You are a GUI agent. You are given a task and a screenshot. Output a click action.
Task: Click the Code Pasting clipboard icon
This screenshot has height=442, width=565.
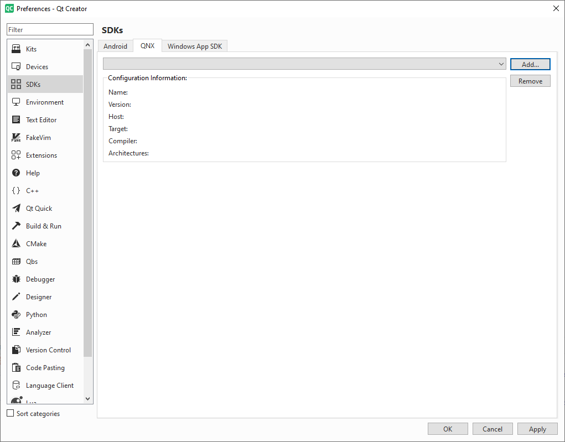[16, 367]
